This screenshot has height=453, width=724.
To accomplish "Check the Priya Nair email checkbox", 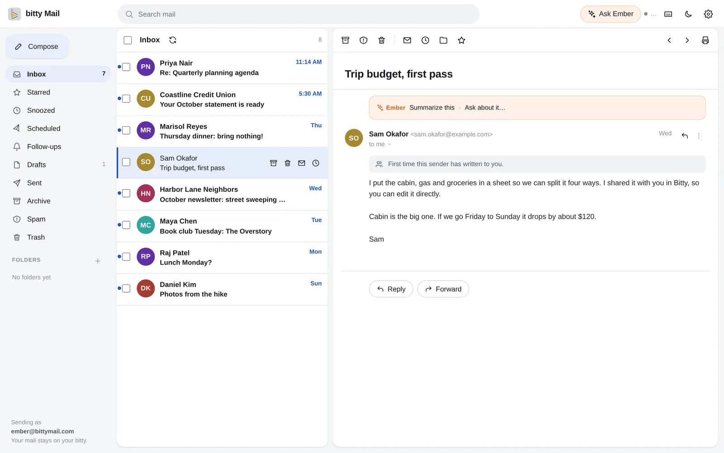I will 126,67.
